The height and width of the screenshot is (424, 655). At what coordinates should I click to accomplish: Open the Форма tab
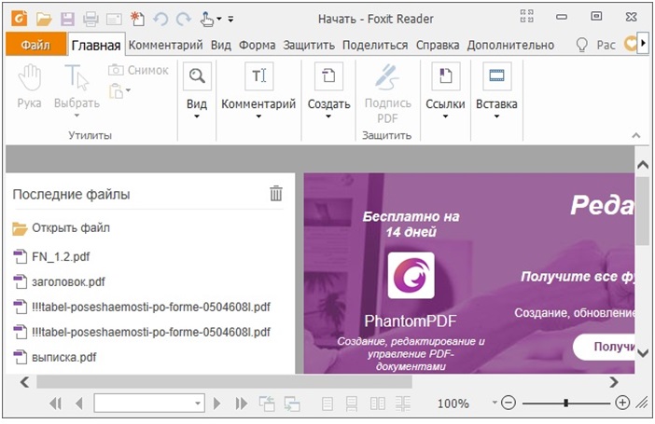pos(257,45)
